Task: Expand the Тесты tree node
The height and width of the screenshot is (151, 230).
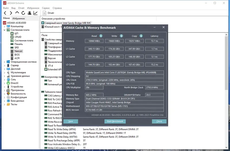Action: tap(4, 104)
